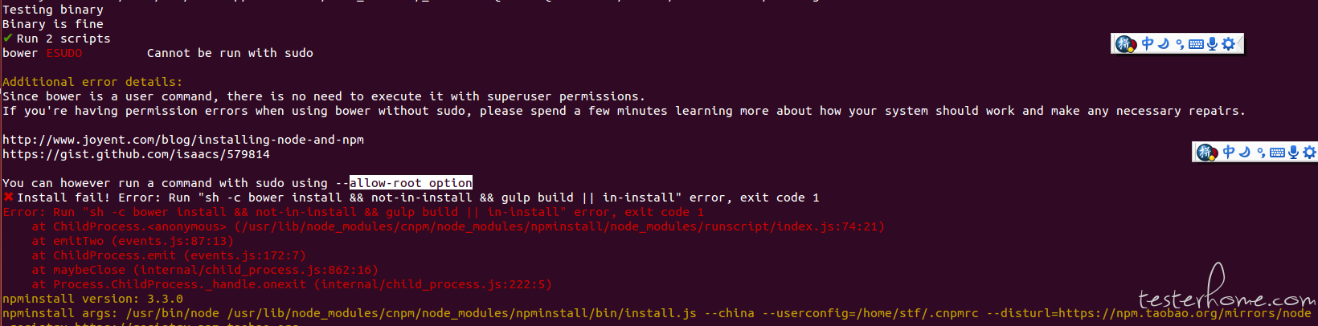Toggle Chinese/English mode on the upper IME toolbar
The height and width of the screenshot is (326, 1318).
pyautogui.click(x=1148, y=43)
